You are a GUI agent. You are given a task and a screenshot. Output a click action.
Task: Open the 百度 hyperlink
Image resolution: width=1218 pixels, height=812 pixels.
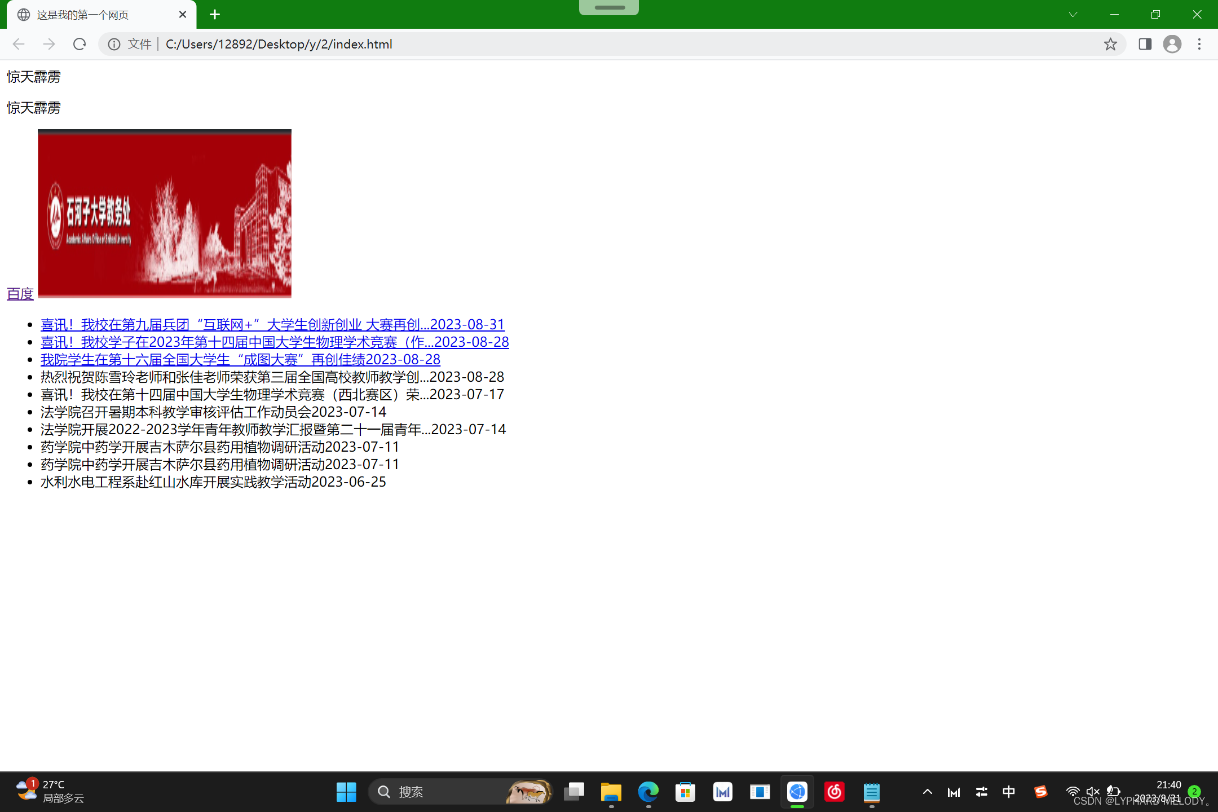click(x=20, y=294)
